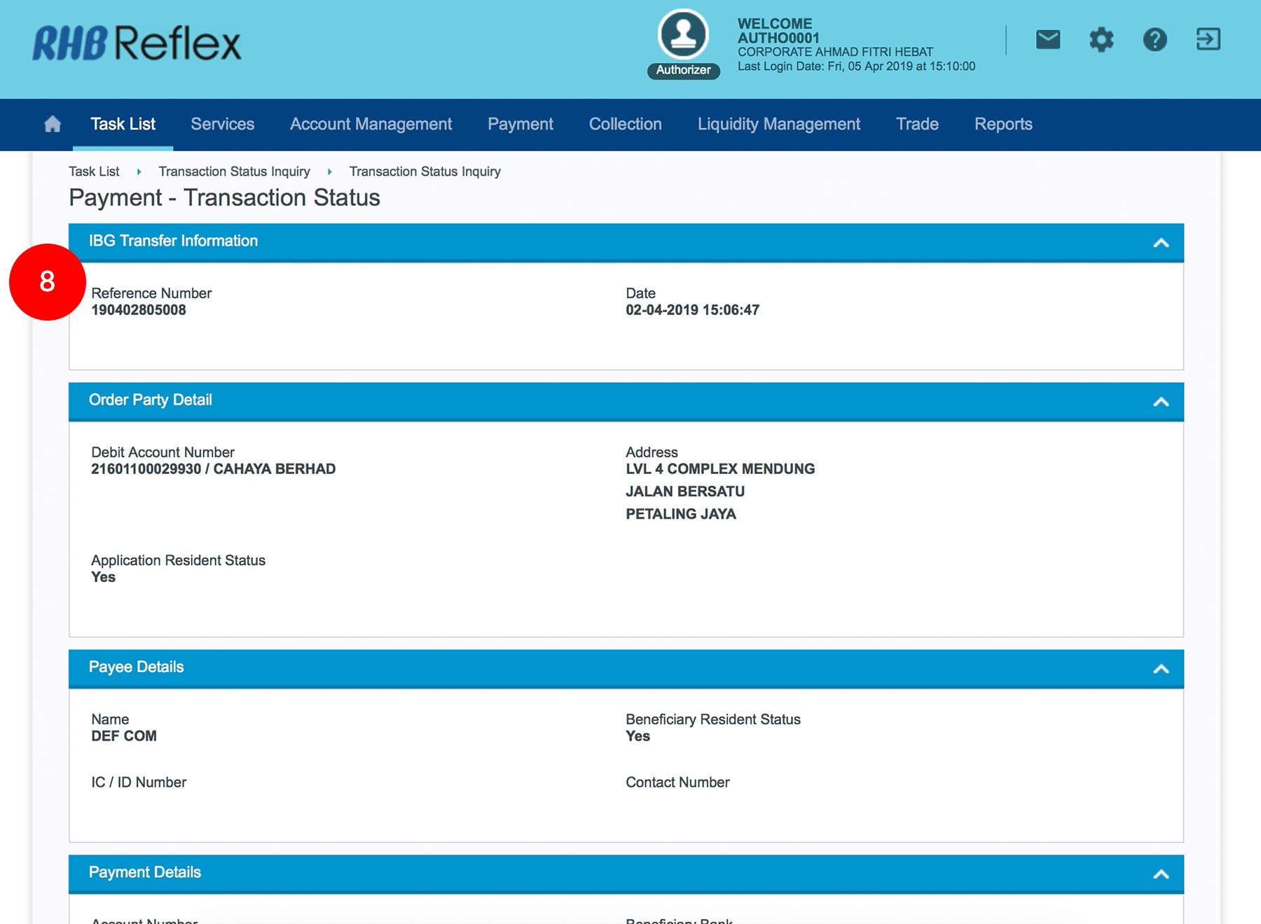Click the RHB Reflex logo
This screenshot has width=1261, height=924.
point(137,43)
